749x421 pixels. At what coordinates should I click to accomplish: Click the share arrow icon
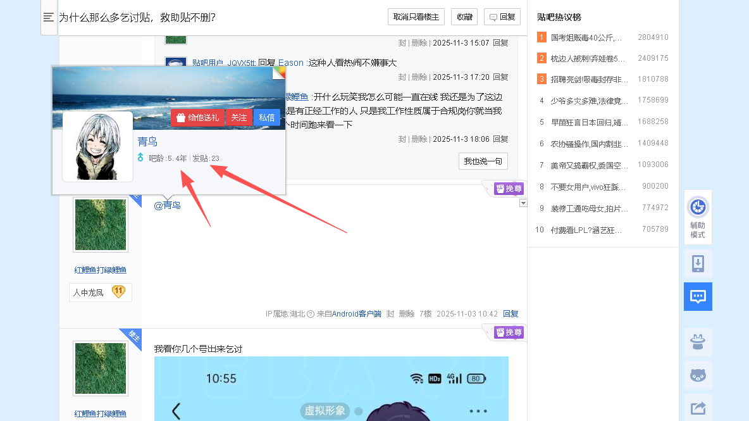click(x=698, y=408)
